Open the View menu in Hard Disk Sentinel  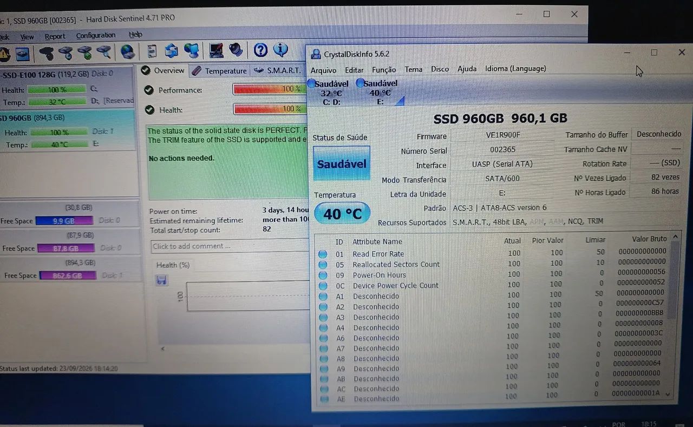click(x=27, y=37)
